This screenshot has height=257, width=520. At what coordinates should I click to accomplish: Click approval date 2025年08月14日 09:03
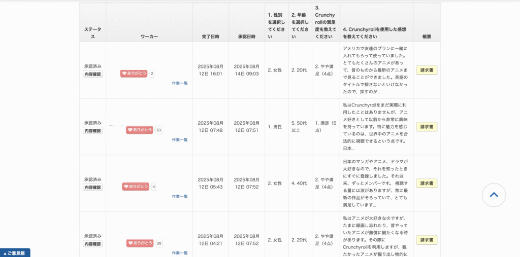coord(247,70)
